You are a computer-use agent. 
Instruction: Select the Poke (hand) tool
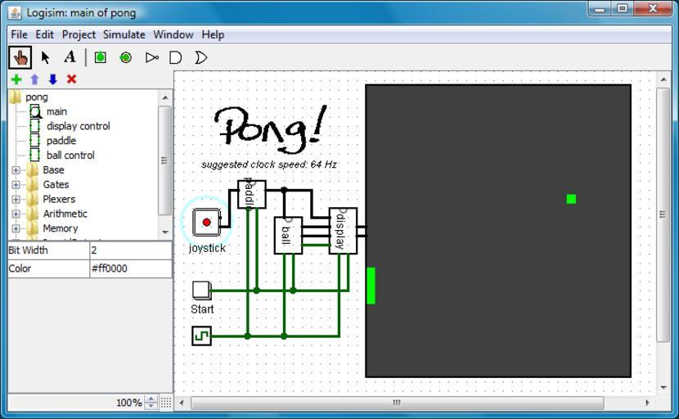20,57
